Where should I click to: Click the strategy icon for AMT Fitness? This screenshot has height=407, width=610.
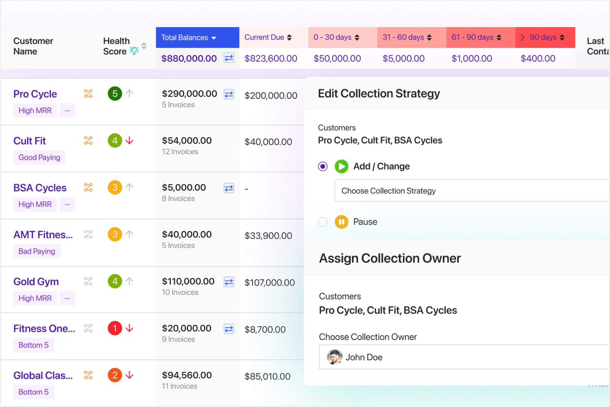pyautogui.click(x=88, y=234)
